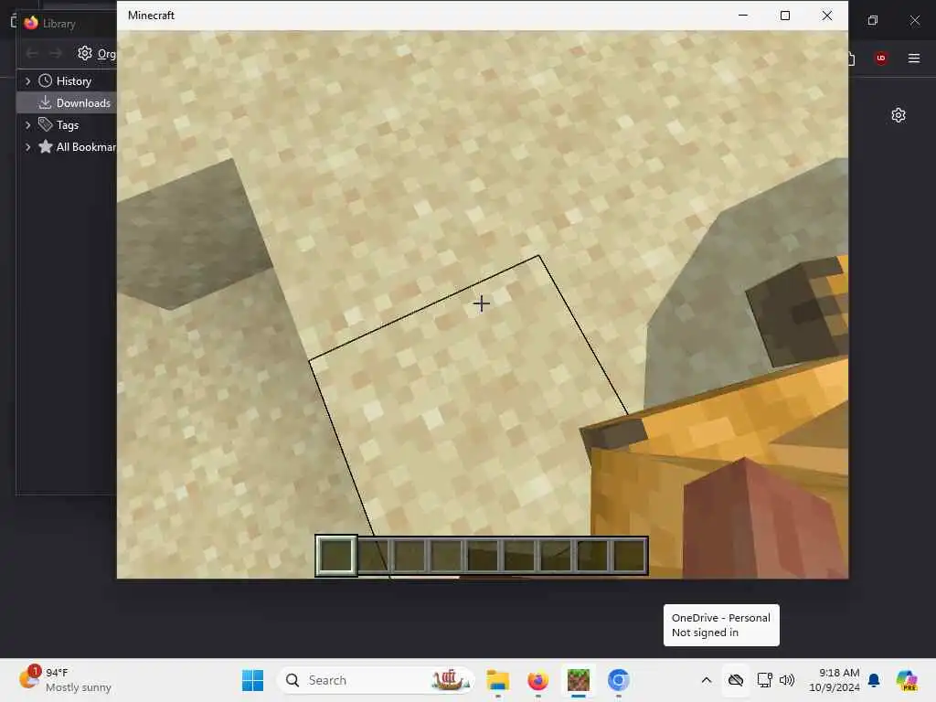Click the Minecraft taskbar icon
Screen dimensions: 936x702
coord(578,680)
